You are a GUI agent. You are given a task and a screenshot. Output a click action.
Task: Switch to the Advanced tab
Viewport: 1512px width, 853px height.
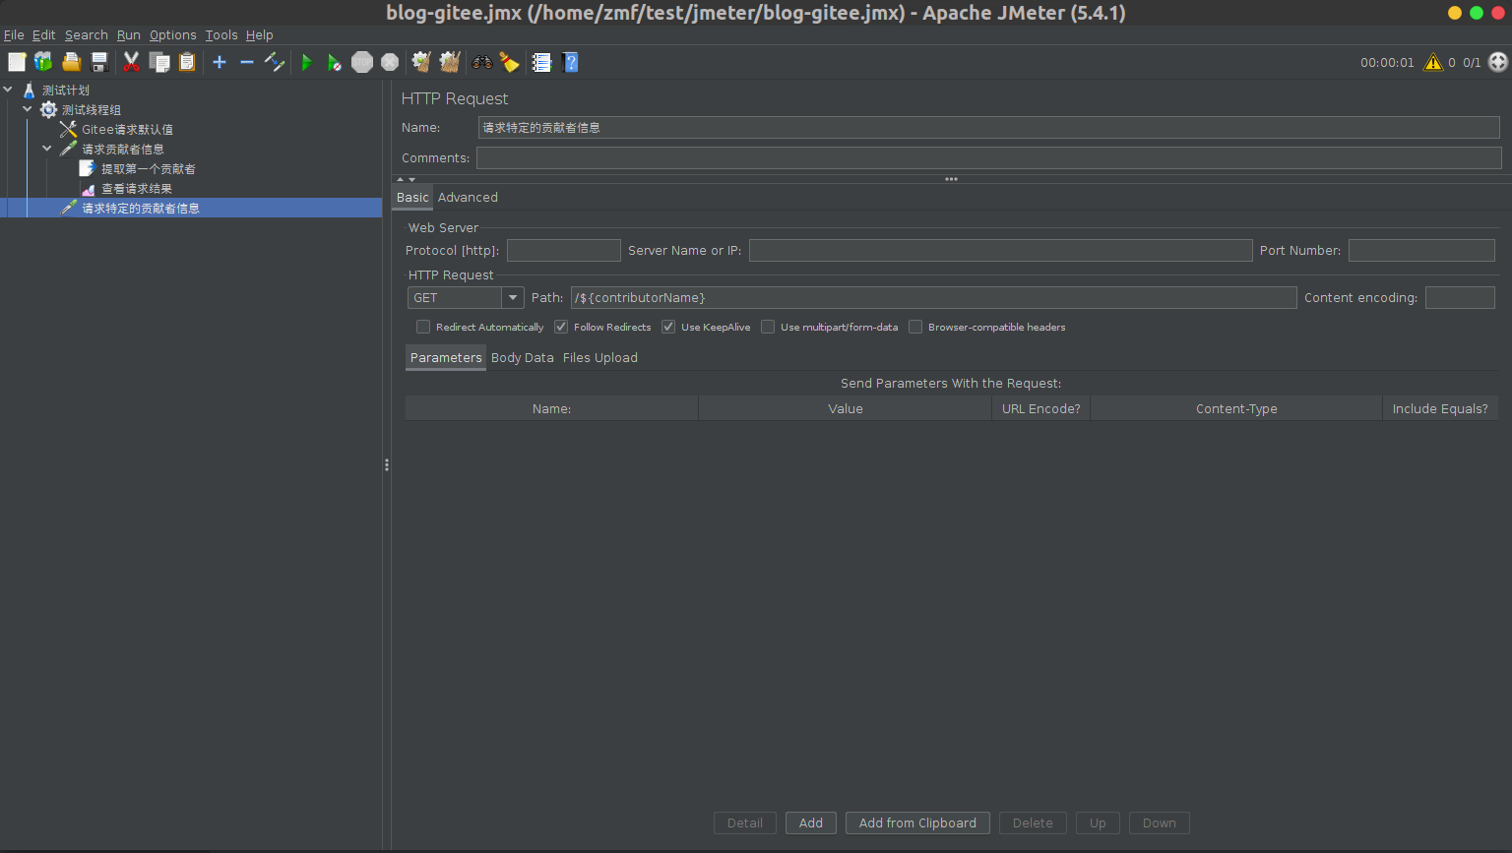[468, 197]
